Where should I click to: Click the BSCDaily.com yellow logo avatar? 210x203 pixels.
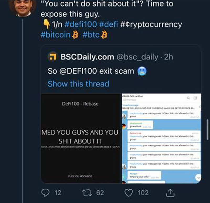tap(54, 57)
